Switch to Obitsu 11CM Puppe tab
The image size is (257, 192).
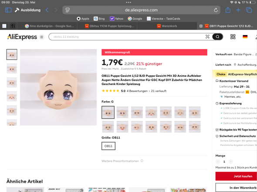(x=109, y=26)
